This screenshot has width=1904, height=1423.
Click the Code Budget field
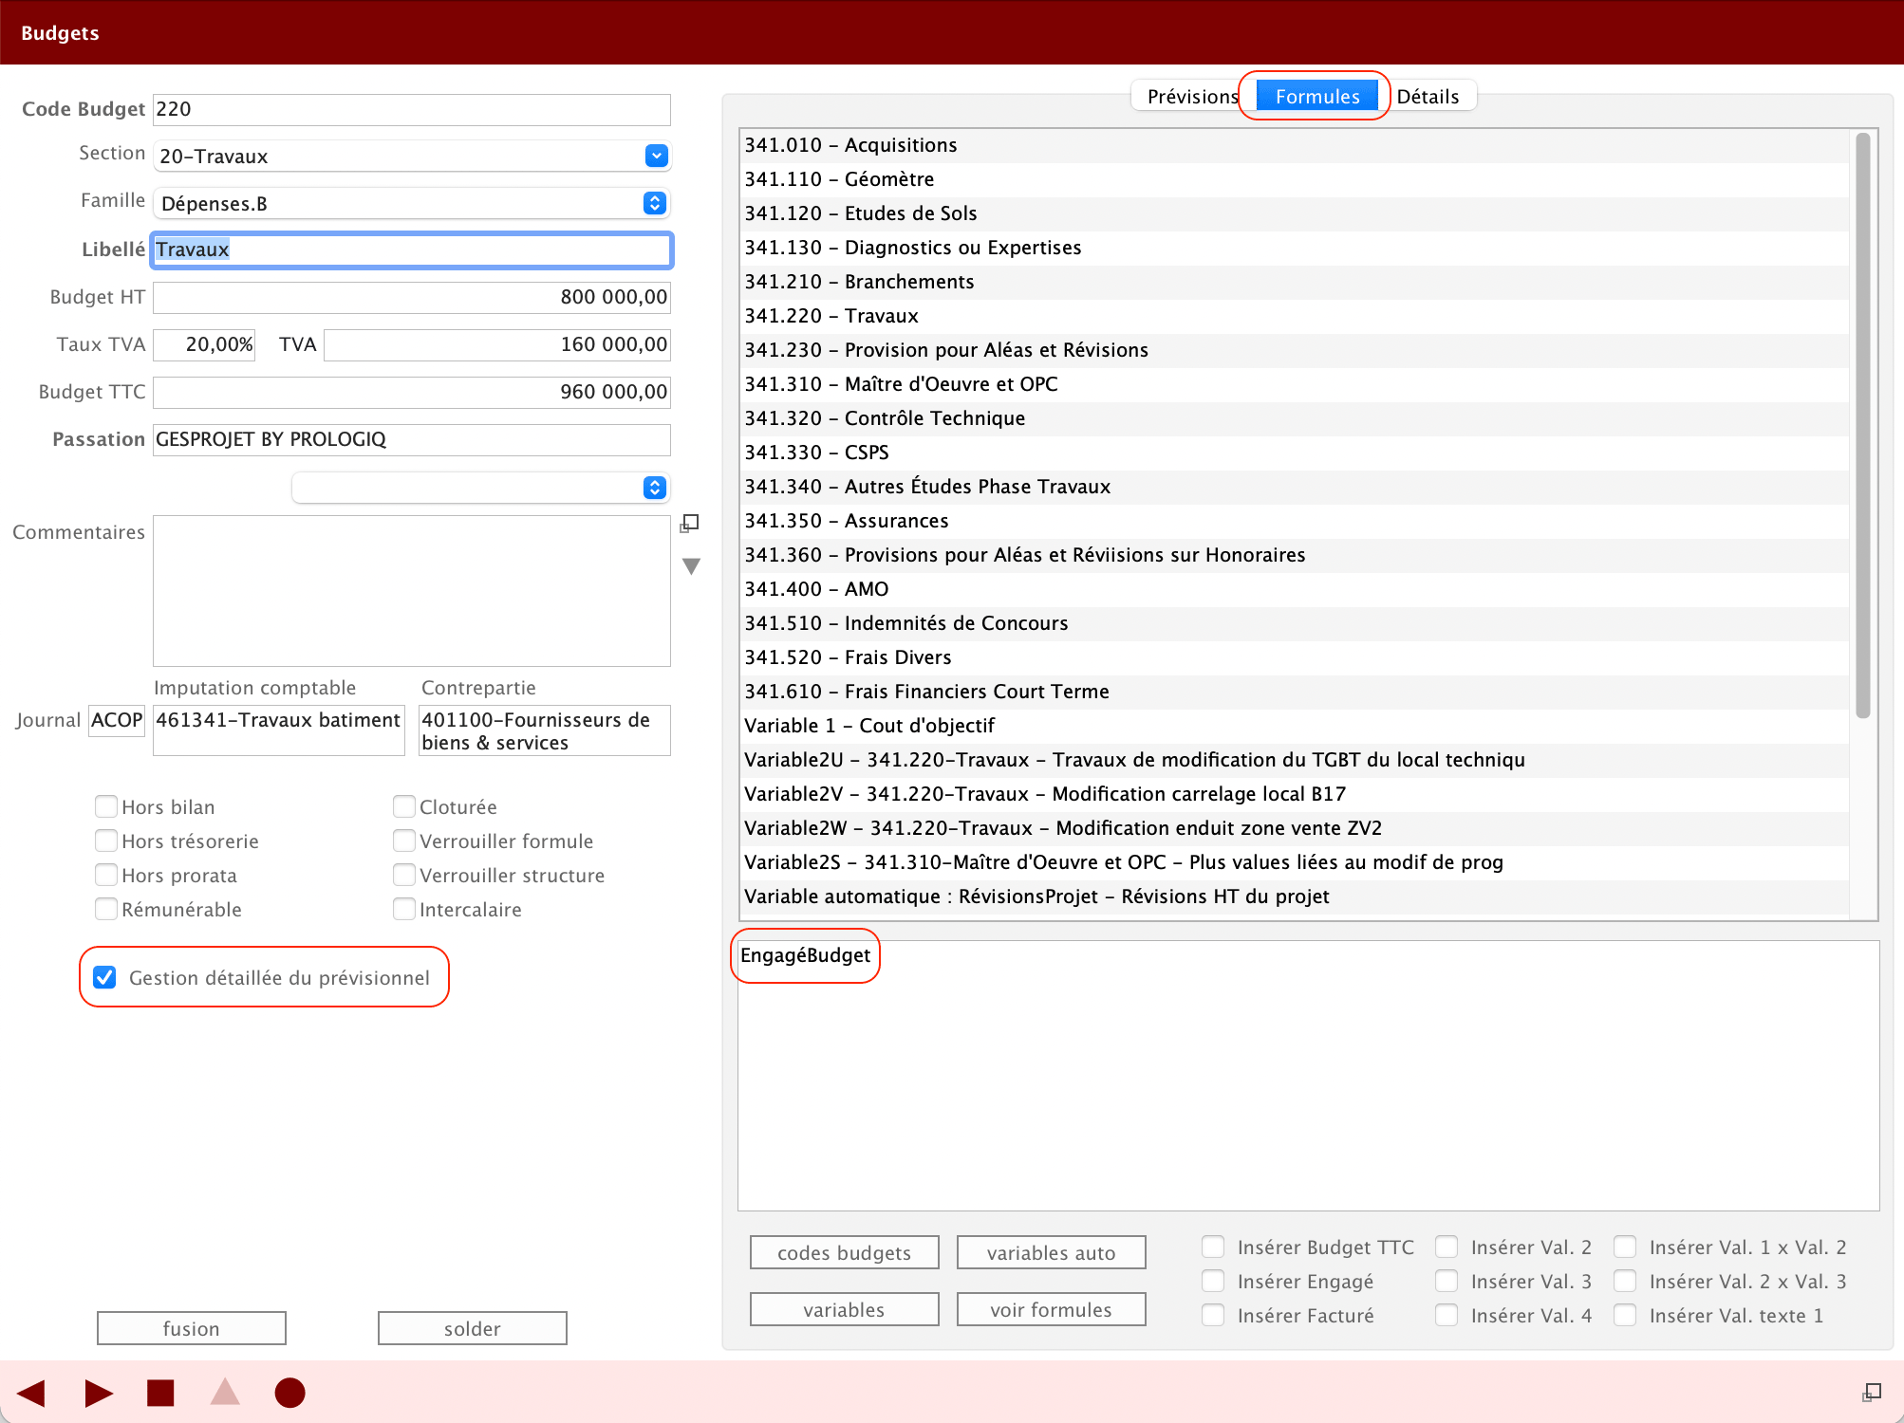click(x=412, y=109)
